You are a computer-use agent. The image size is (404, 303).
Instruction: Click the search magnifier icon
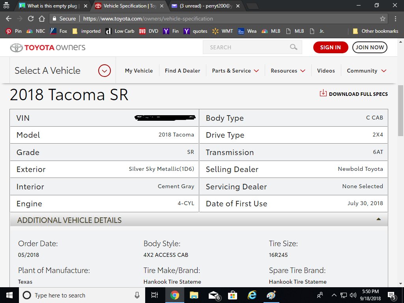294,47
